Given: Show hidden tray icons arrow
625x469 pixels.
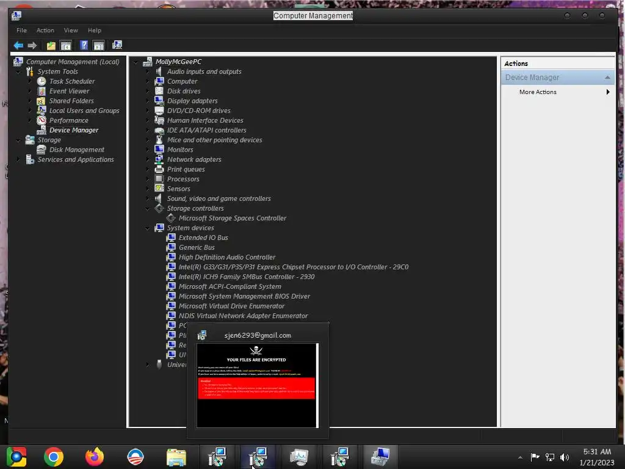Looking at the screenshot, I should (x=520, y=457).
